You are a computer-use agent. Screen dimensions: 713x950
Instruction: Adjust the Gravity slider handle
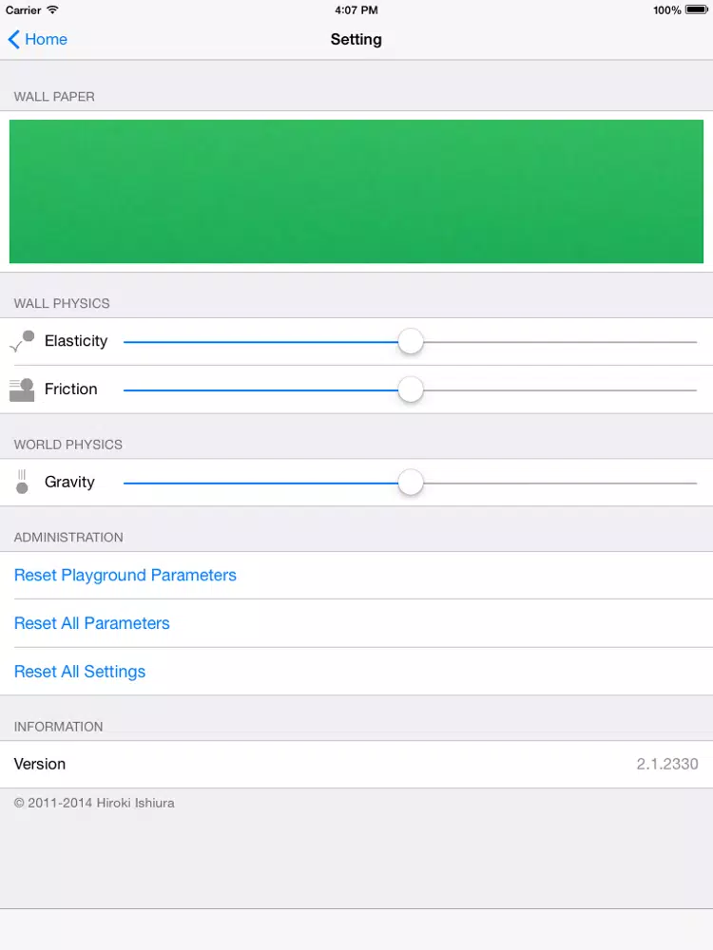(x=411, y=483)
